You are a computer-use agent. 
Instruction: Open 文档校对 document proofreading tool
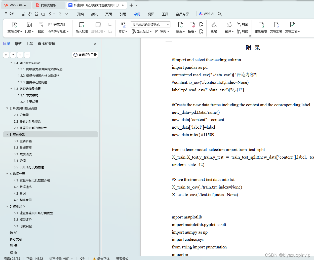pos(15,27)
